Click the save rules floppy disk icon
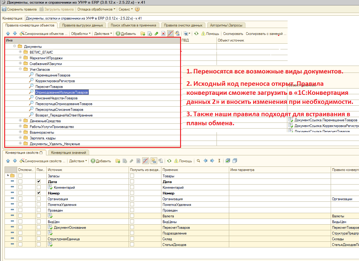The height and width of the screenshot is (261, 359). (4, 9)
